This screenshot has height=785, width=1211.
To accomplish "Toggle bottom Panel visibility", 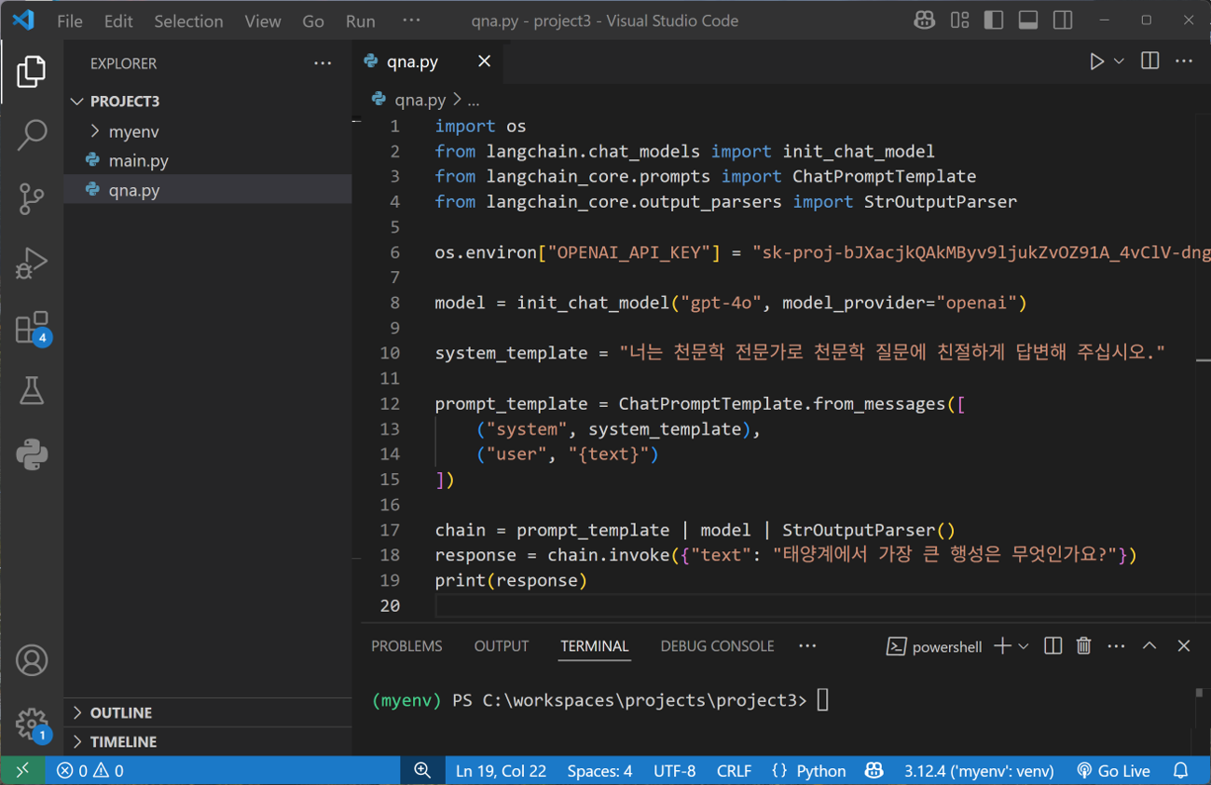I will tap(1028, 20).
